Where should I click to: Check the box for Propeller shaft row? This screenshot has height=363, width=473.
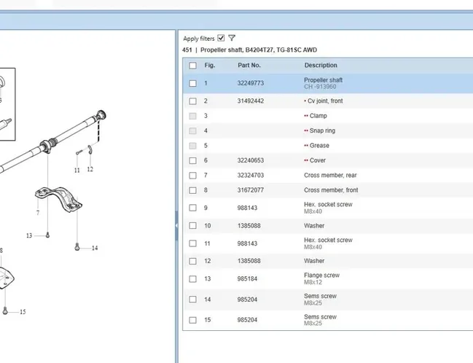coord(192,83)
